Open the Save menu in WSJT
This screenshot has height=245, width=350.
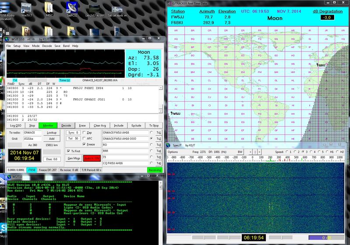click(x=57, y=46)
